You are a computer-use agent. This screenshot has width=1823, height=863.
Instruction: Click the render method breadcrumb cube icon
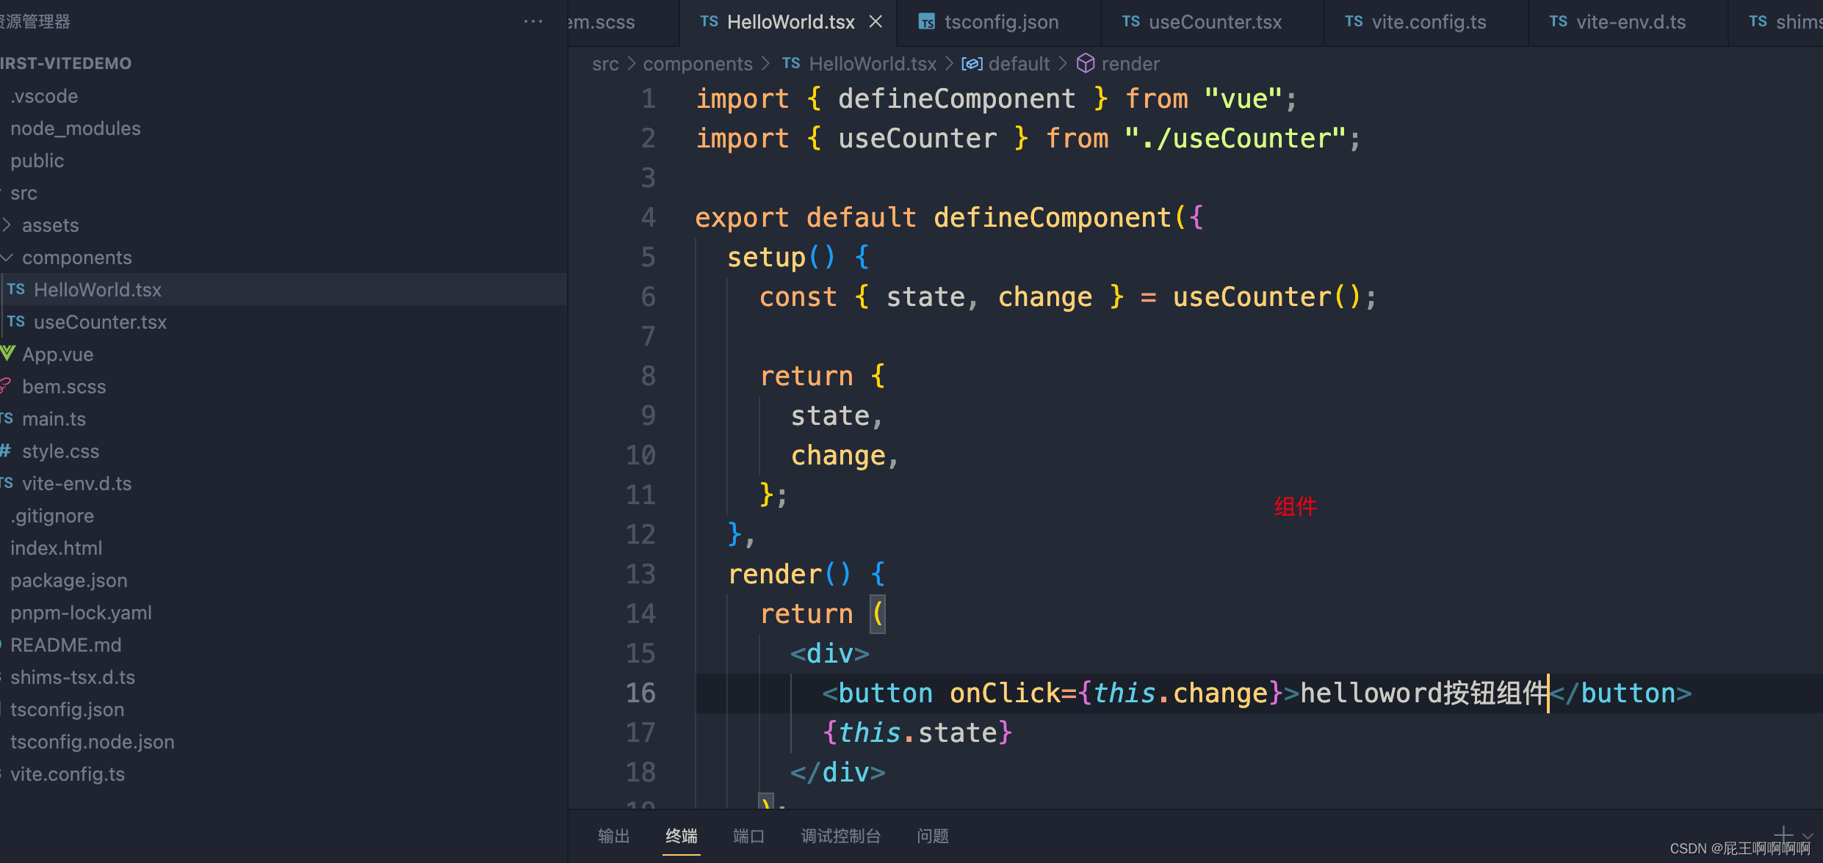pos(1085,64)
